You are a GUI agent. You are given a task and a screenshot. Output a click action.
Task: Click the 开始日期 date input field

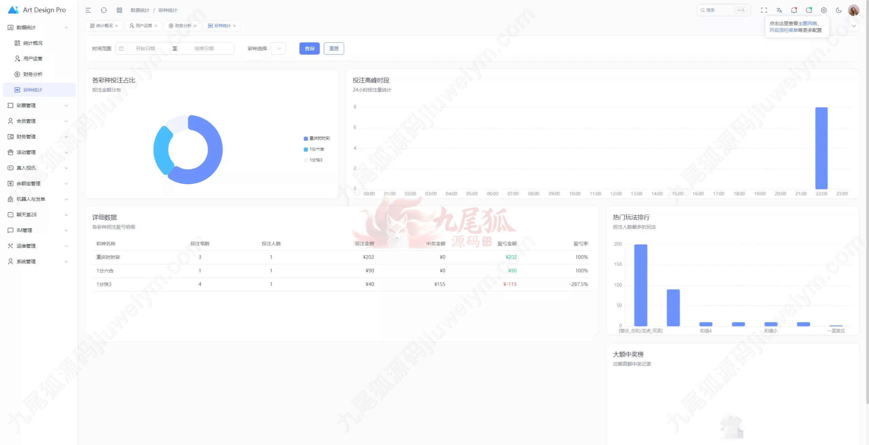point(145,49)
